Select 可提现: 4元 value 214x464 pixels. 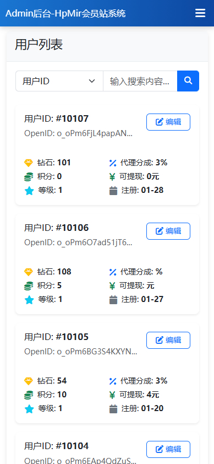click(x=139, y=395)
